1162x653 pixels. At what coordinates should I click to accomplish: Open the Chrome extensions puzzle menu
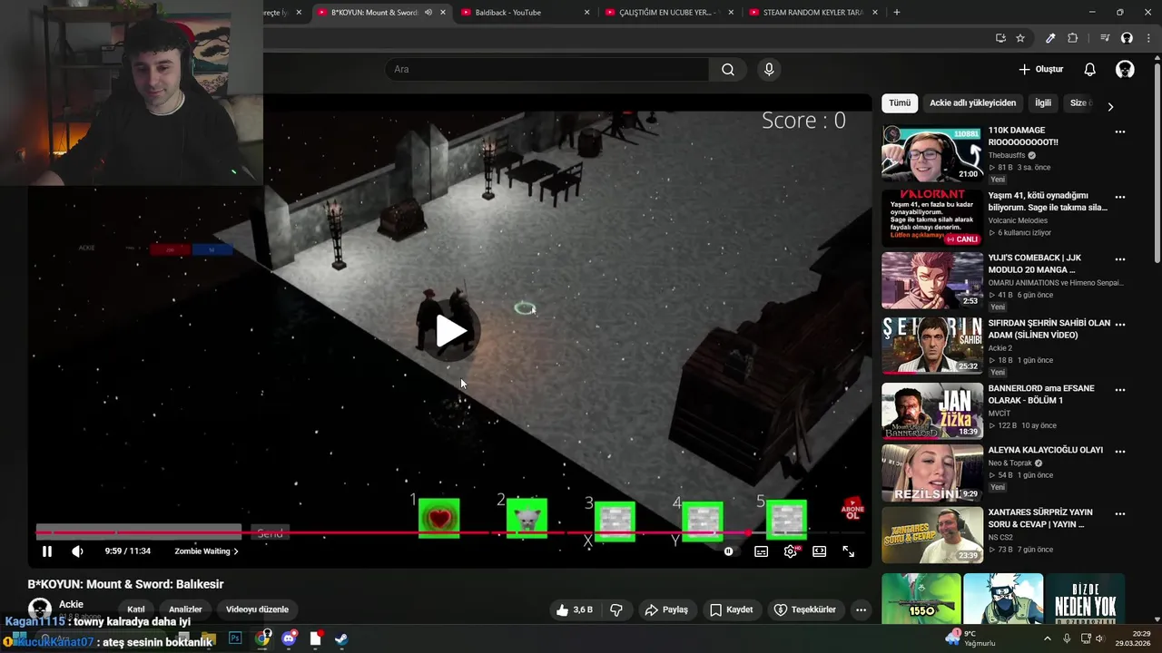[1073, 38]
